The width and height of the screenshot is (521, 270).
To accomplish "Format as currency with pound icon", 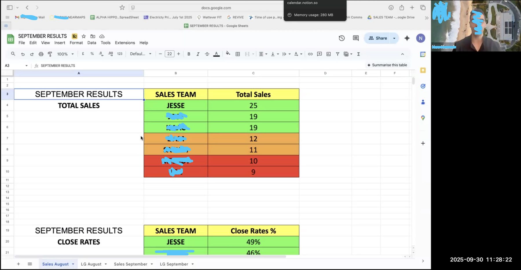I will click(x=83, y=54).
